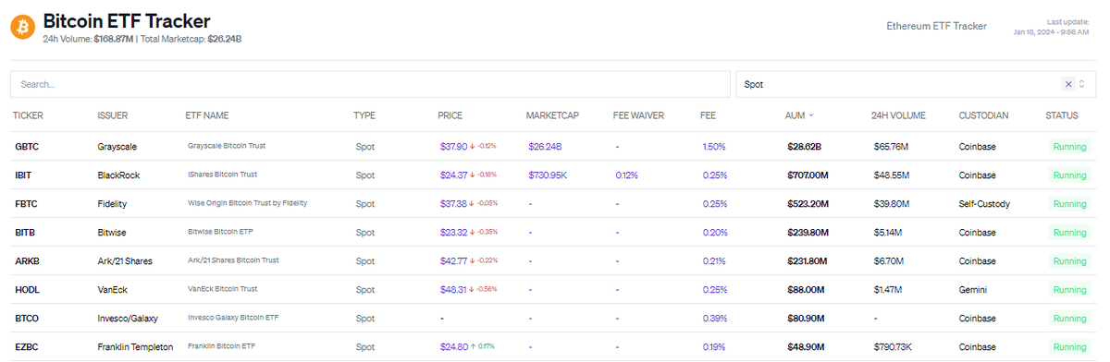Sort by STATUS column header

pos(1061,115)
